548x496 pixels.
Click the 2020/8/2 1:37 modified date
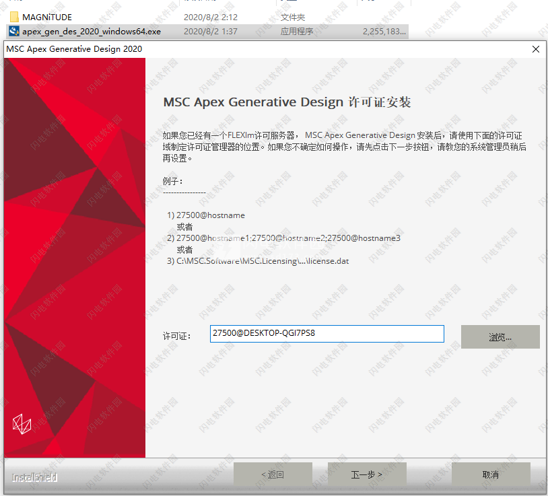(x=211, y=32)
